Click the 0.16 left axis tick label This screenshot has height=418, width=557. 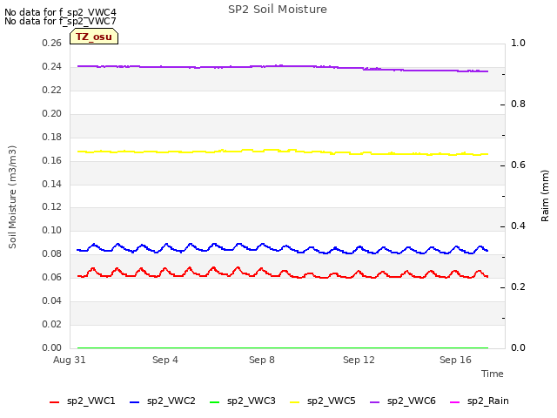click(x=52, y=160)
